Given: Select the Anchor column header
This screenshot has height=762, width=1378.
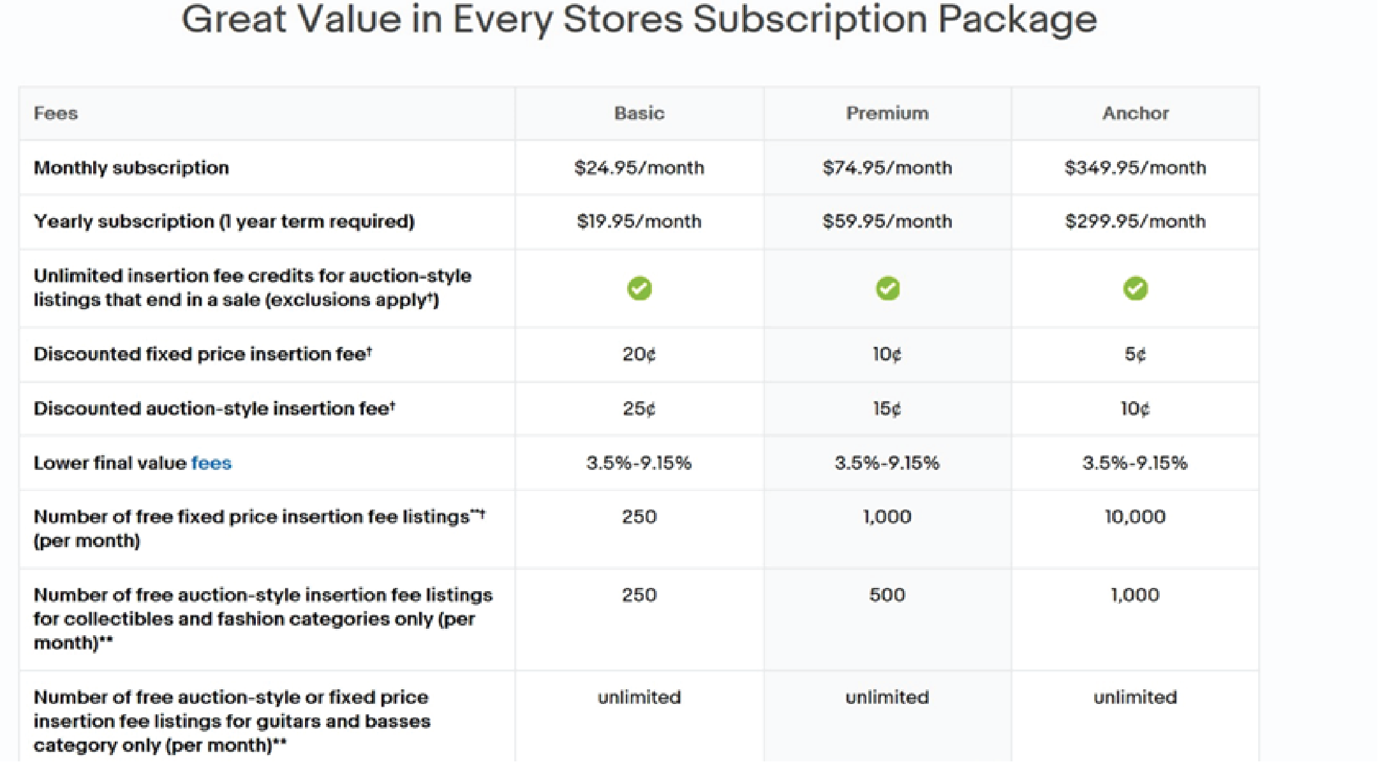Looking at the screenshot, I should click(x=1136, y=114).
